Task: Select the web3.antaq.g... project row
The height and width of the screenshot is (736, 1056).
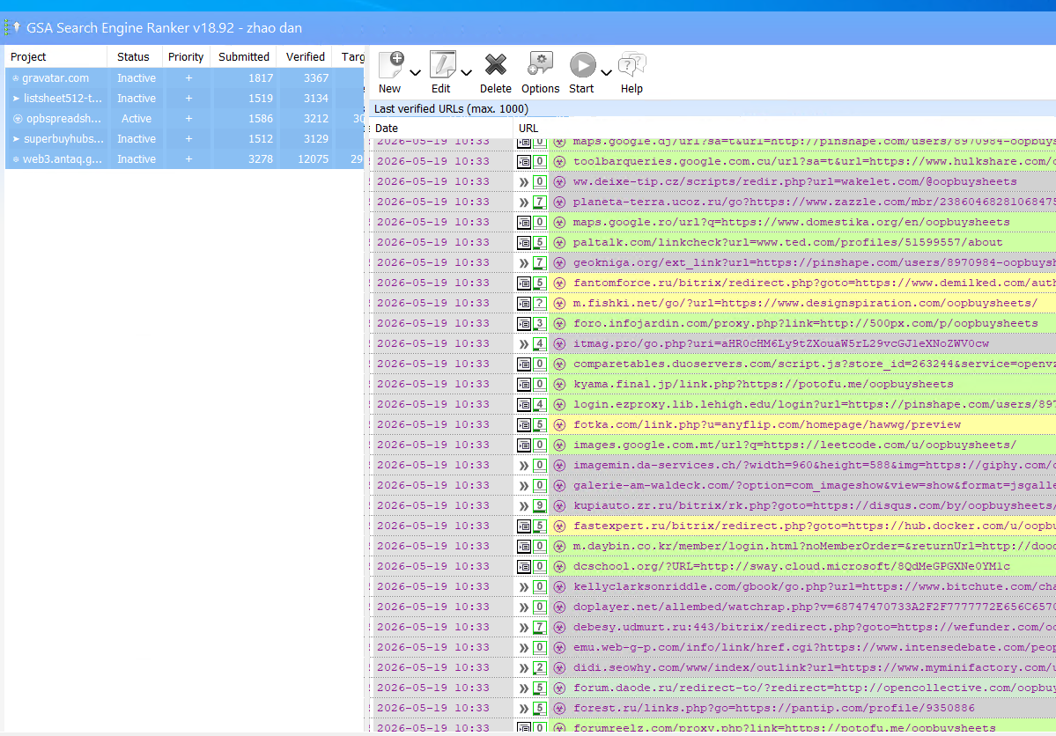Action: tap(185, 159)
